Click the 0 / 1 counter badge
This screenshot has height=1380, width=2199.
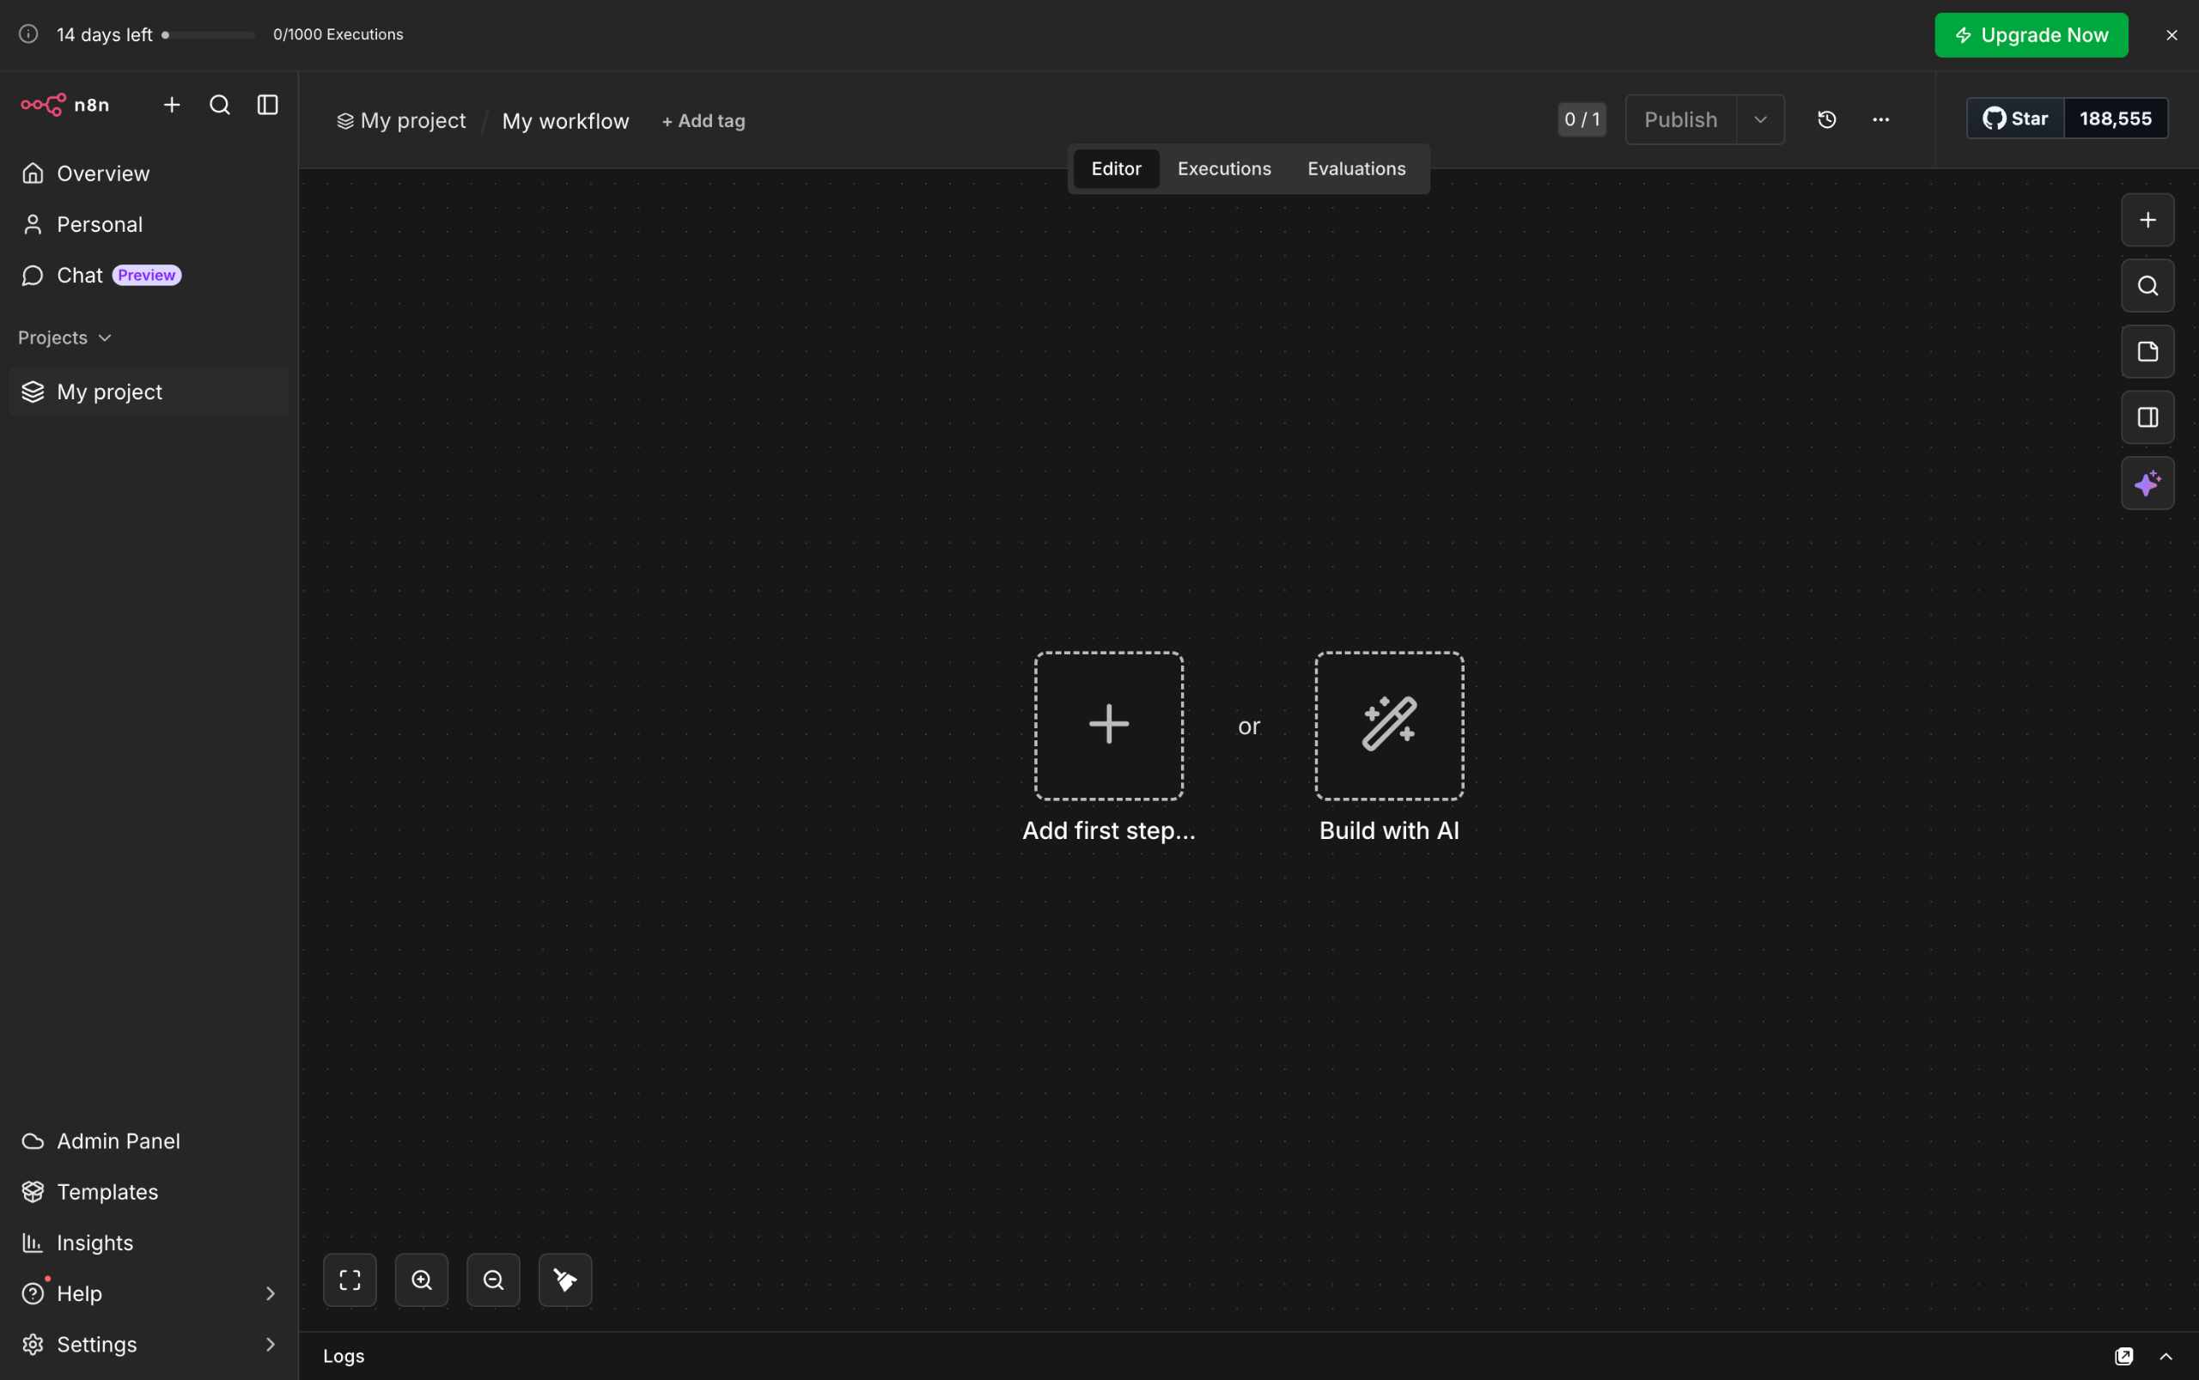click(1582, 119)
